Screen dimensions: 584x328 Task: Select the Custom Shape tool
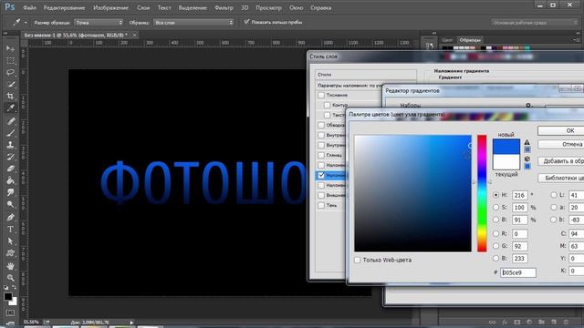click(10, 253)
